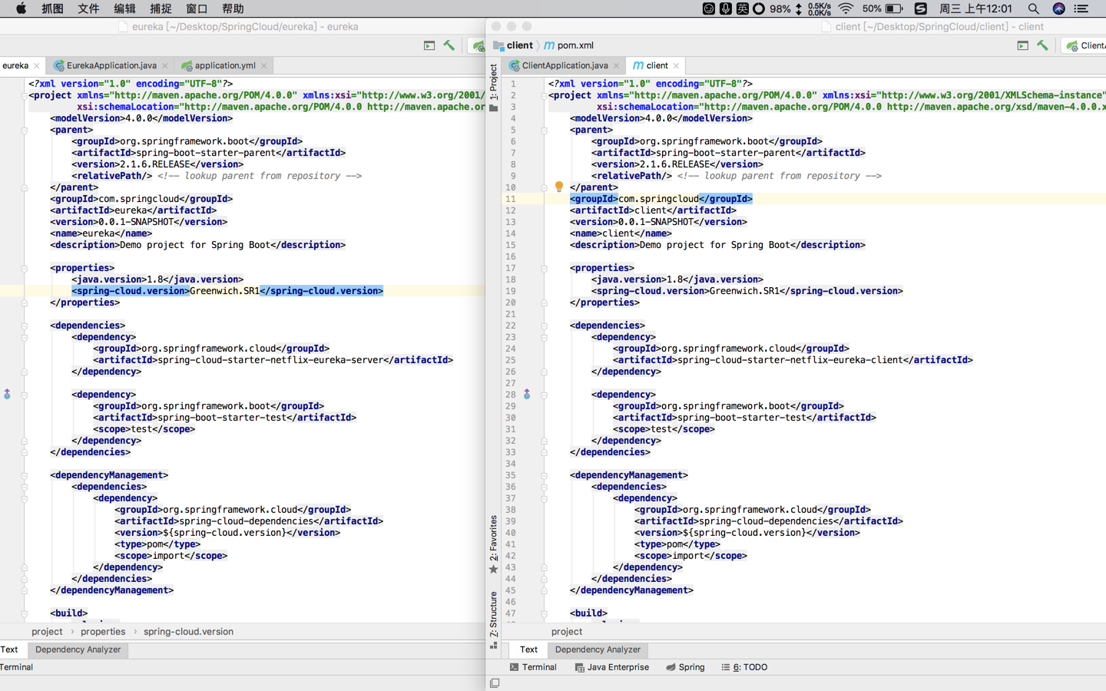The height and width of the screenshot is (691, 1106).
Task: Collapse dependencies block at line 22
Action: (544, 326)
